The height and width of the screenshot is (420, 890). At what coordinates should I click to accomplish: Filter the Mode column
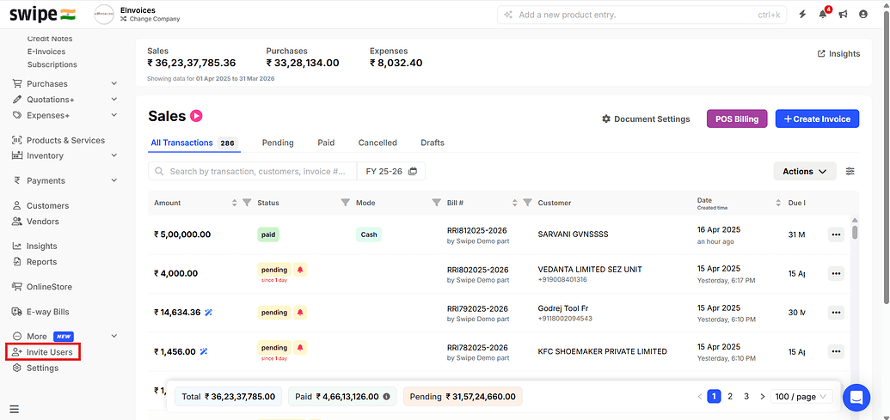[x=436, y=203]
